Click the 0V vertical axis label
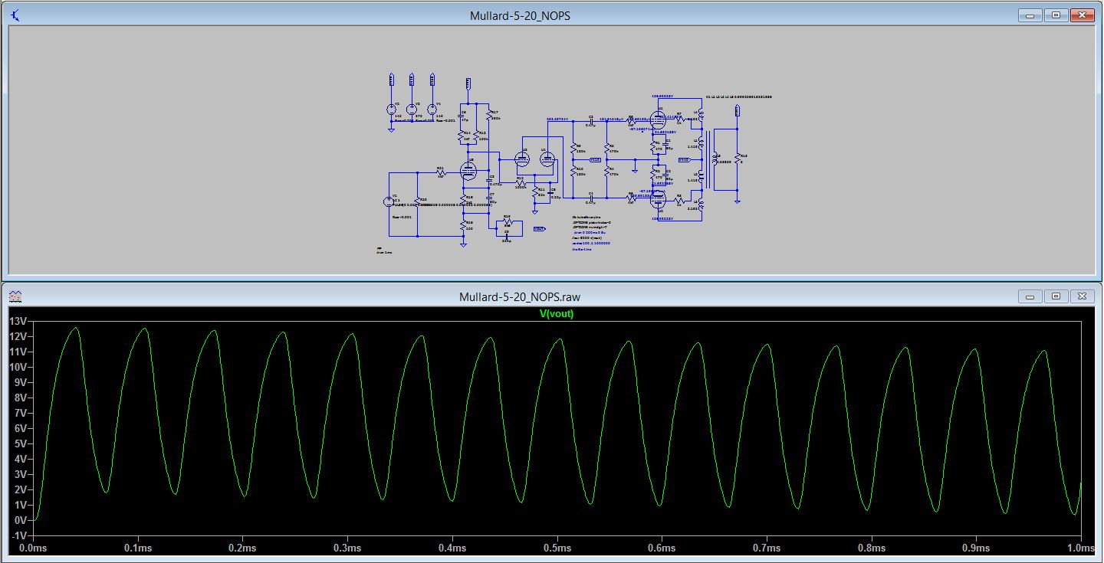This screenshot has width=1104, height=563. point(21,519)
